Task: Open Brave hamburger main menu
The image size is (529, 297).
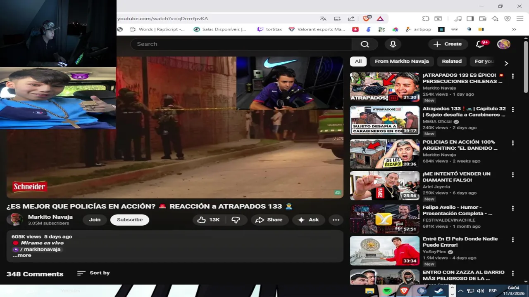Action: click(520, 19)
